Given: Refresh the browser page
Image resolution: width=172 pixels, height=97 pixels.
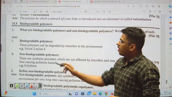Looking at the screenshot, I should [10, 6].
